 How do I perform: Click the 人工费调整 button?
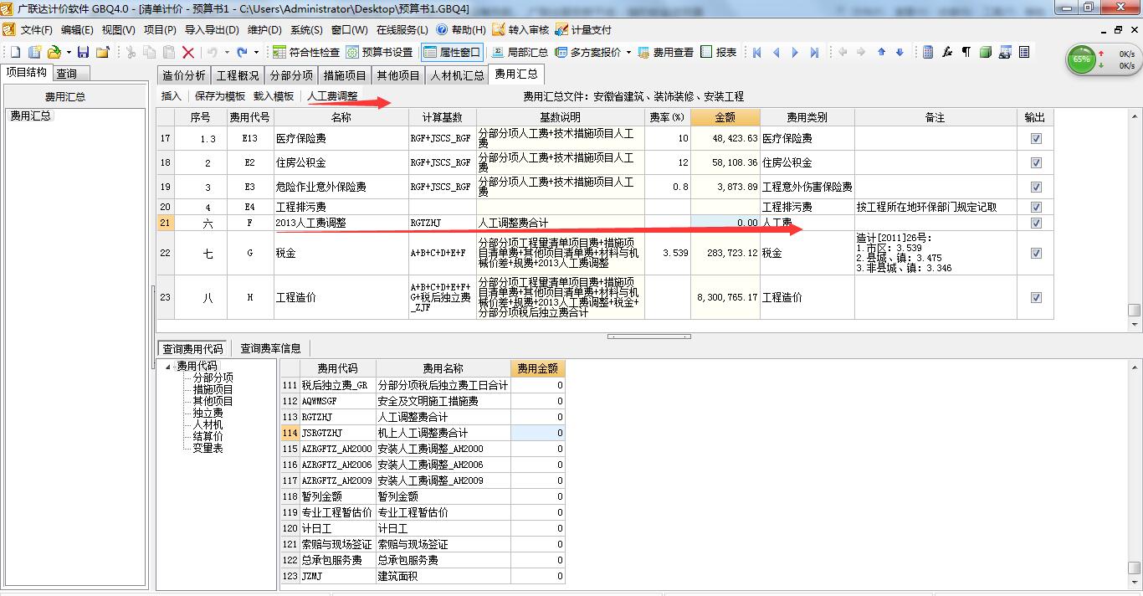(x=332, y=96)
